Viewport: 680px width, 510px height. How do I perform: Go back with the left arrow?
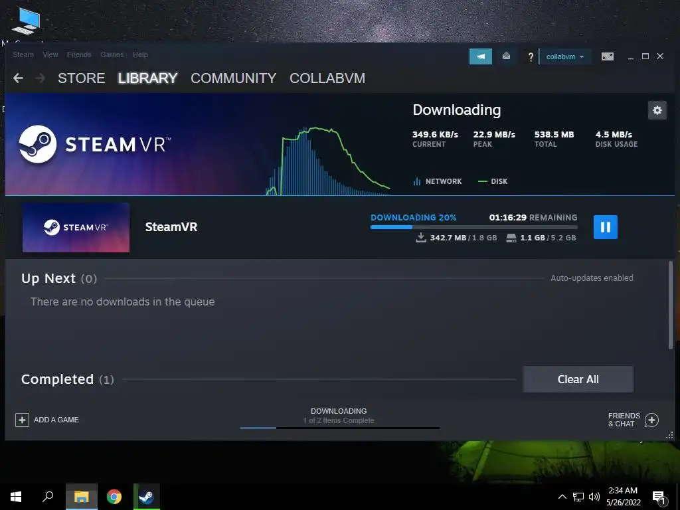click(x=18, y=78)
